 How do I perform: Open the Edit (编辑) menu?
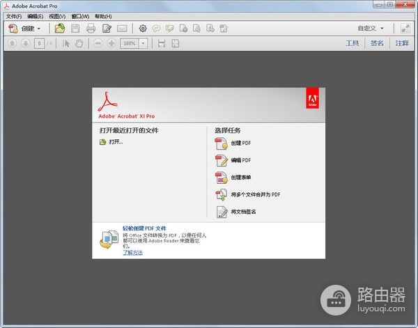36,16
